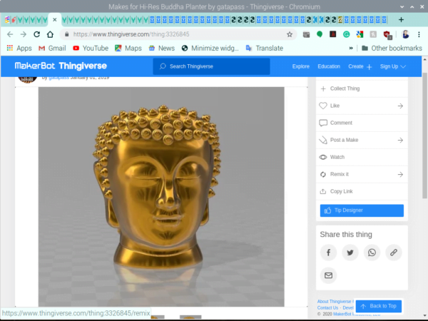Screen dimensions: 428x321
Task: Open the Explore menu item
Action: coord(301,66)
